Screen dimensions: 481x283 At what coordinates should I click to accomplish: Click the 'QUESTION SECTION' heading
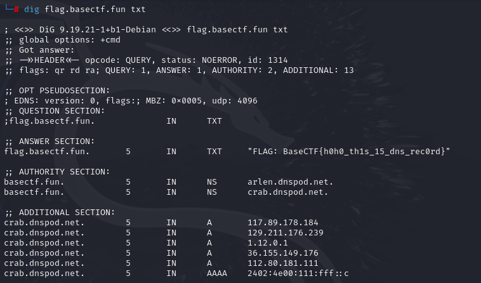click(x=56, y=110)
